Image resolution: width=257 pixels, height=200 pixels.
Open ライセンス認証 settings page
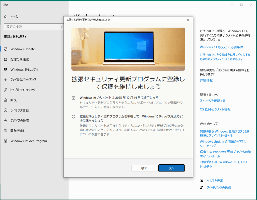pyautogui.click(x=20, y=110)
